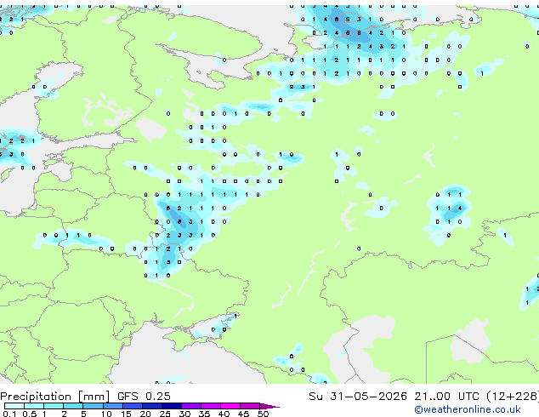Click the "50" legend scale label
Screen dimensions: 539x417
(x=263, y=414)
